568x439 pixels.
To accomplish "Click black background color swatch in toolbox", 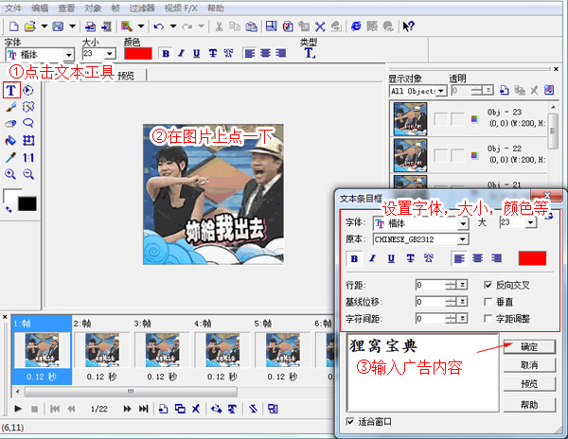I will pyautogui.click(x=27, y=203).
